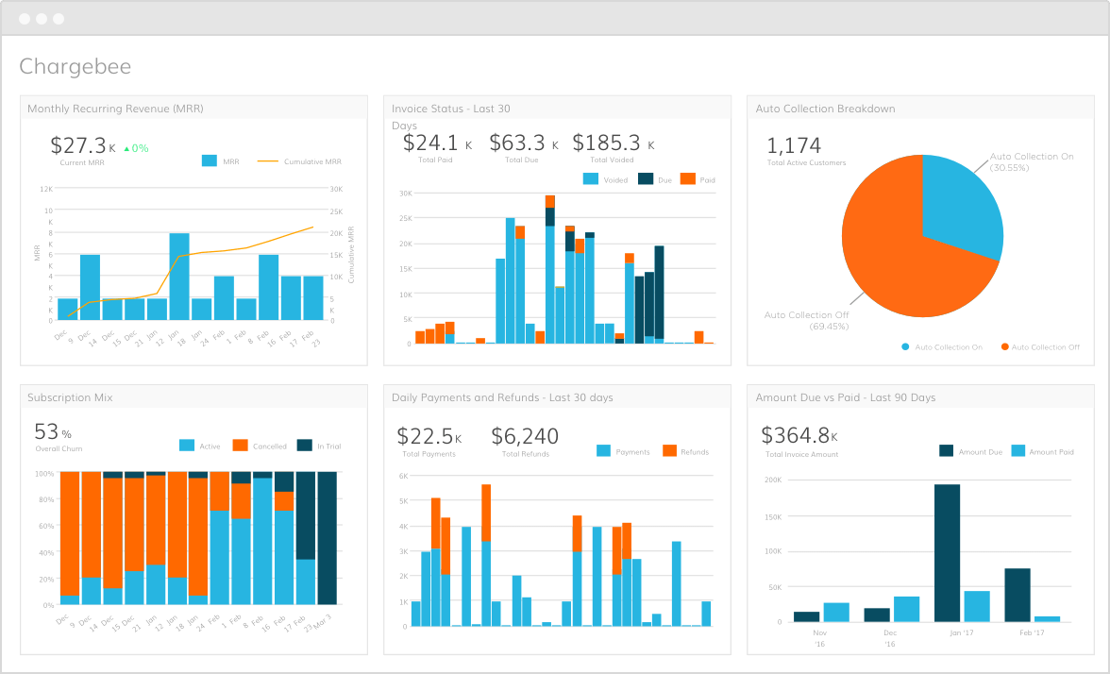Click the Paid legend icon in Invoice Status
This screenshot has height=674, width=1110.
coord(688,177)
